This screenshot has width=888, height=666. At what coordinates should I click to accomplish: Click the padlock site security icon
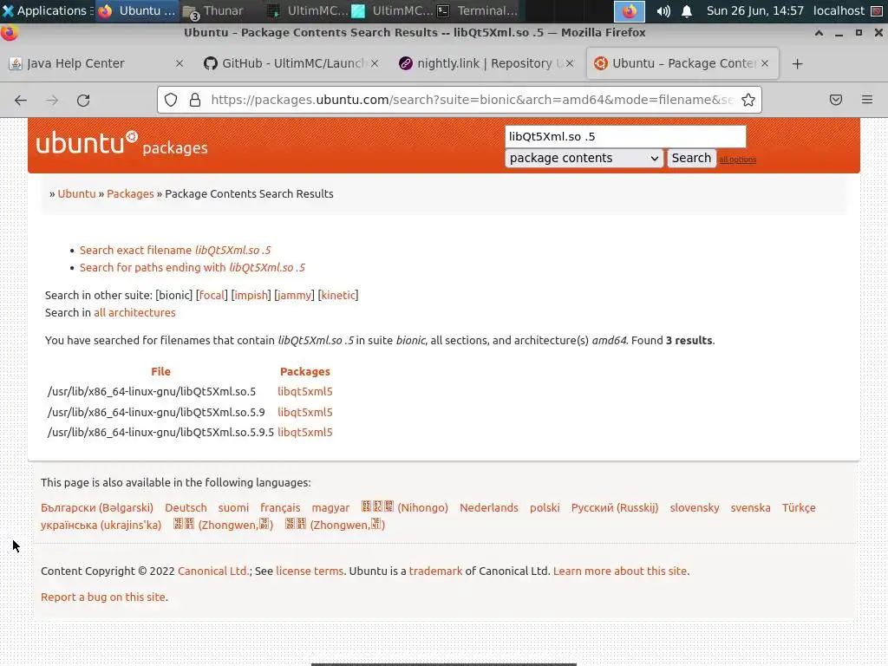pyautogui.click(x=195, y=100)
